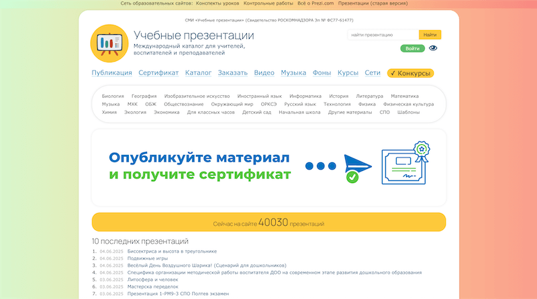Open the Заказать menu item
Viewport: 537px width, 299px height.
[x=232, y=72]
